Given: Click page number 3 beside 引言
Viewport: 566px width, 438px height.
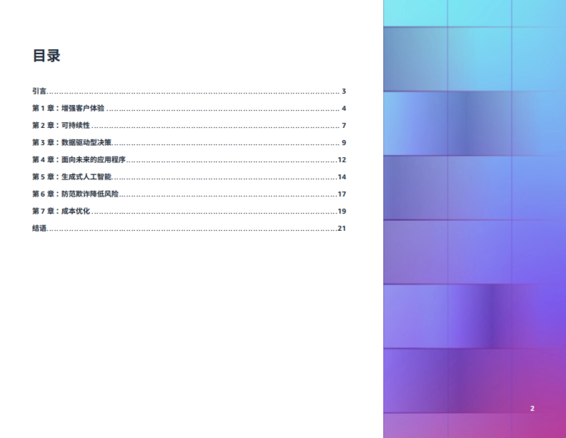Looking at the screenshot, I should pos(344,92).
